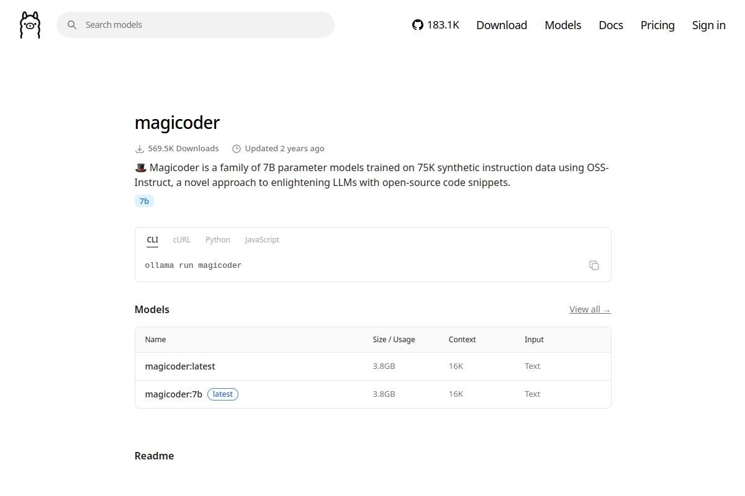745x496 pixels.
Task: Switch to the JavaScript tab
Action: pyautogui.click(x=262, y=240)
